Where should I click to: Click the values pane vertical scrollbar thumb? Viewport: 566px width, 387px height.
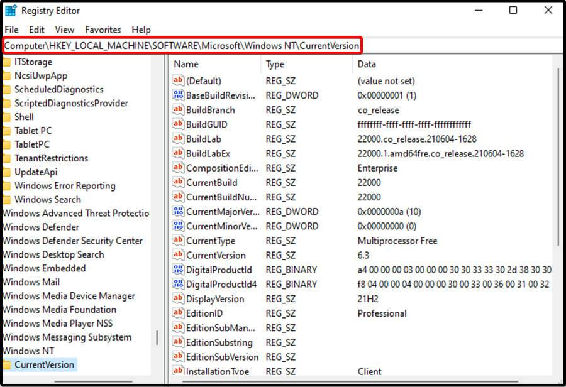559,157
